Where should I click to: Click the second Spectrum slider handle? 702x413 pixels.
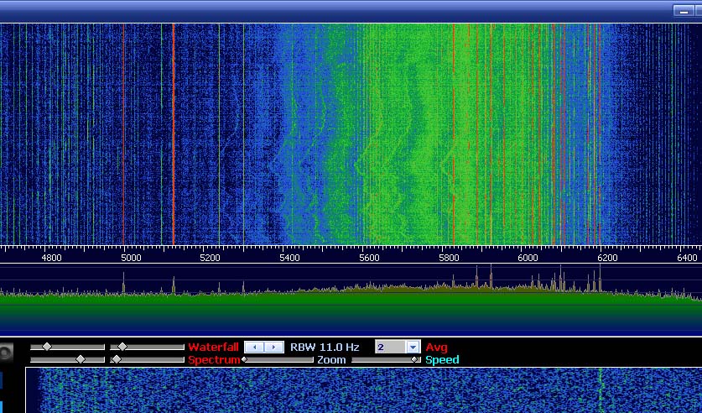[x=117, y=359]
